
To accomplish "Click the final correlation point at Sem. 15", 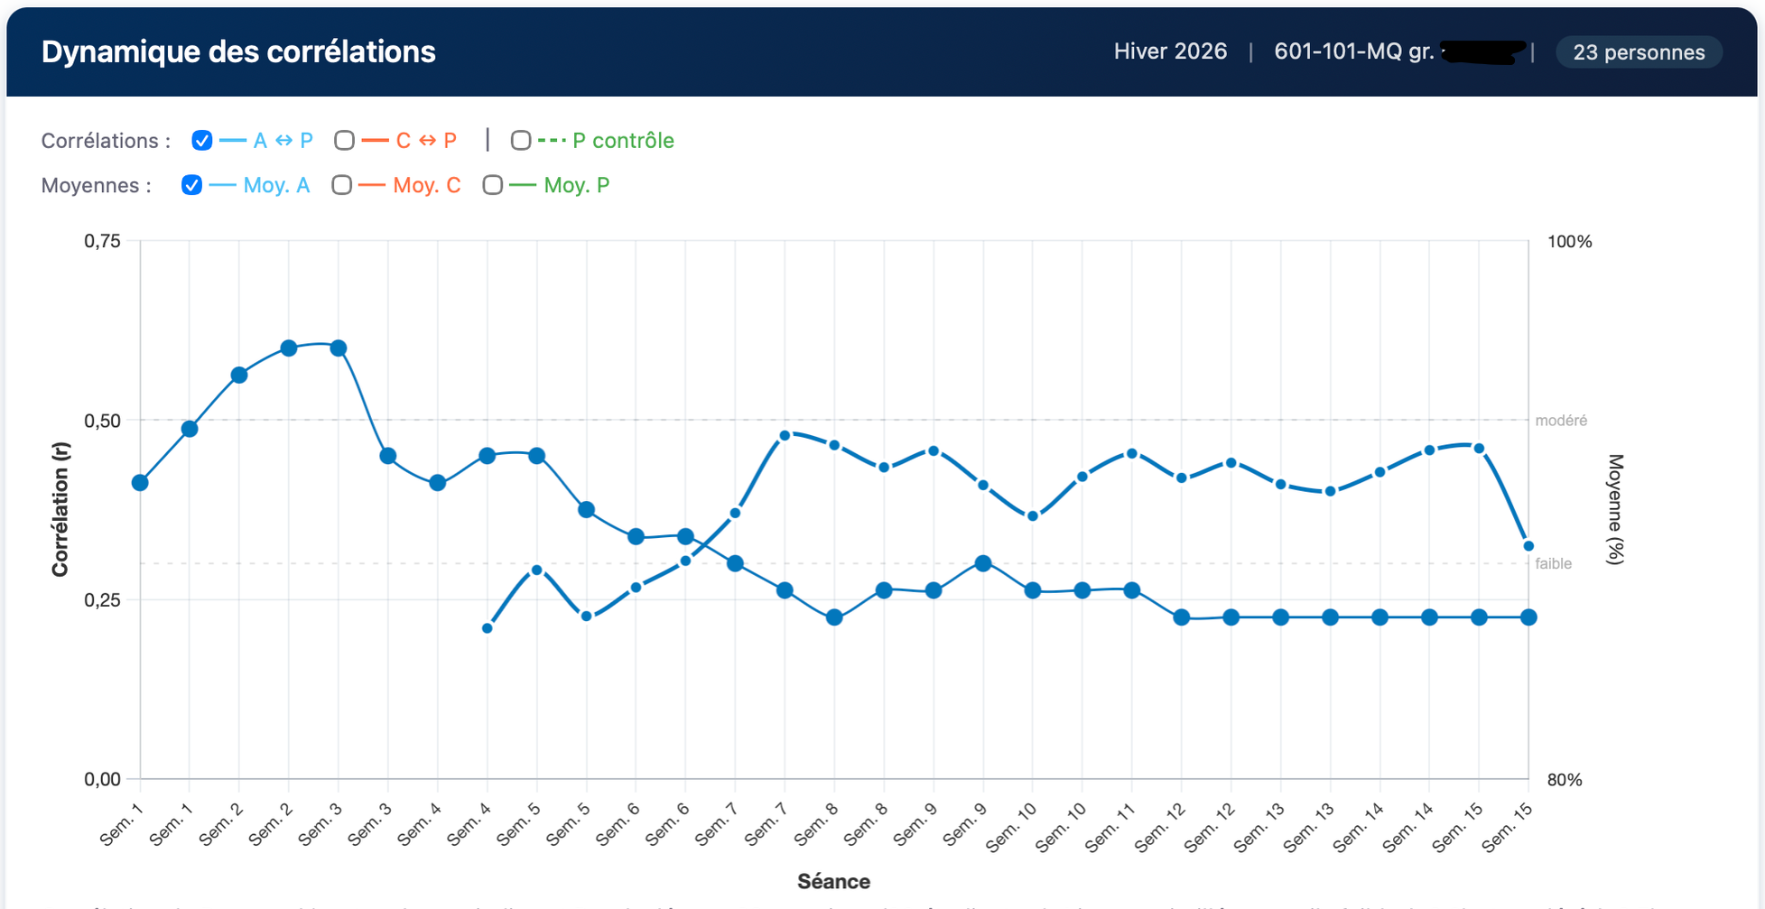I will coord(1528,617).
